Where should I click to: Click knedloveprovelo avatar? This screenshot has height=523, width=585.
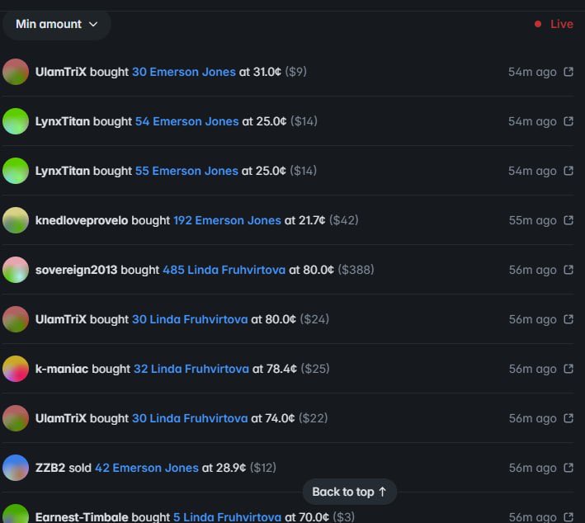tap(16, 220)
